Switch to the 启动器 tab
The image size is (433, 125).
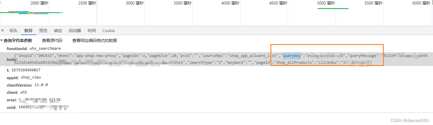pos(75,31)
